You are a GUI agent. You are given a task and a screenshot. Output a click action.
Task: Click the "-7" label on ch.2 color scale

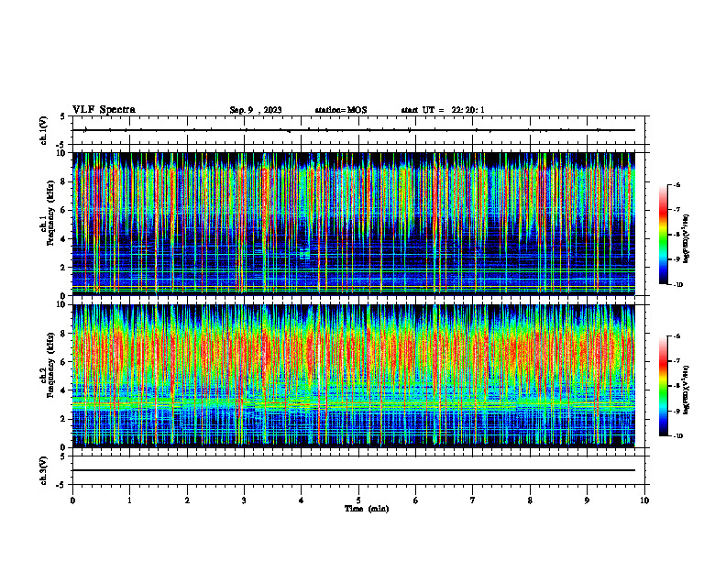coord(676,361)
